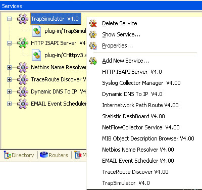The height and width of the screenshot is (190, 202).
Task: Click the Show Service gear icon
Action: pyautogui.click(x=93, y=34)
